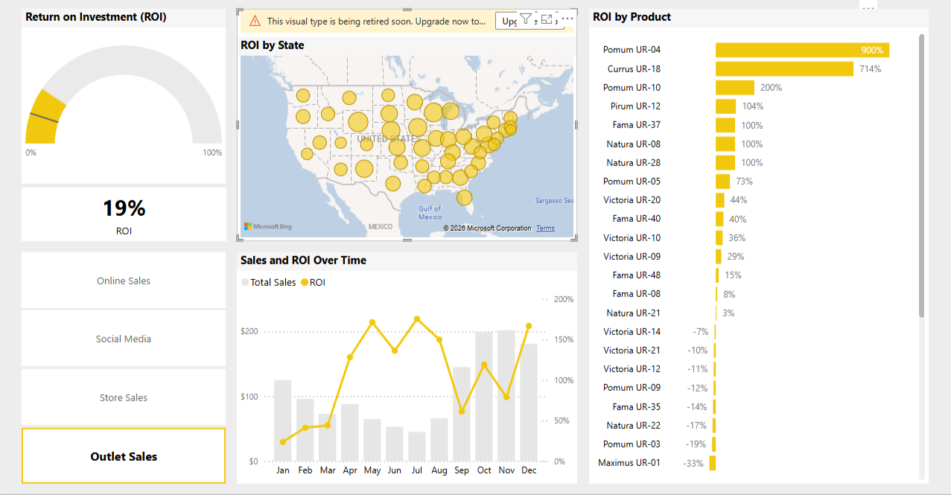Click the ROI legend marker in the line chart
Screen dimensions: 951x495
305,283
